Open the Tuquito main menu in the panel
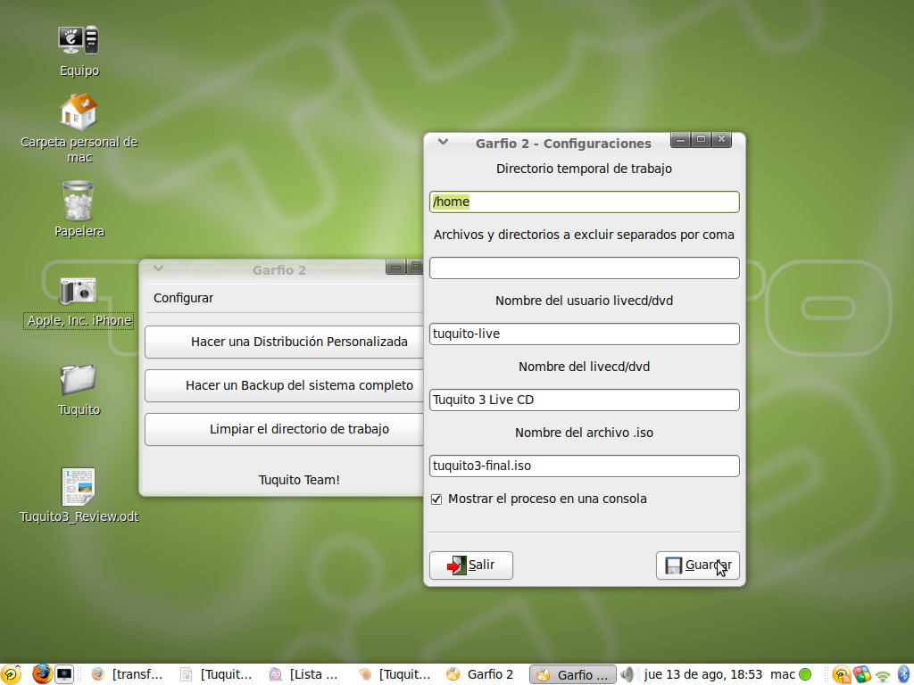The width and height of the screenshot is (914, 685). click(x=11, y=674)
